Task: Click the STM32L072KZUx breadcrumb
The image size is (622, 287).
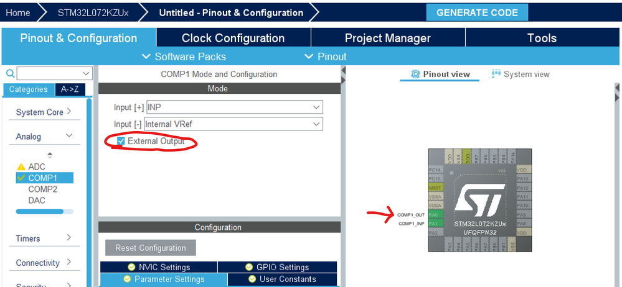Action: coord(93,12)
